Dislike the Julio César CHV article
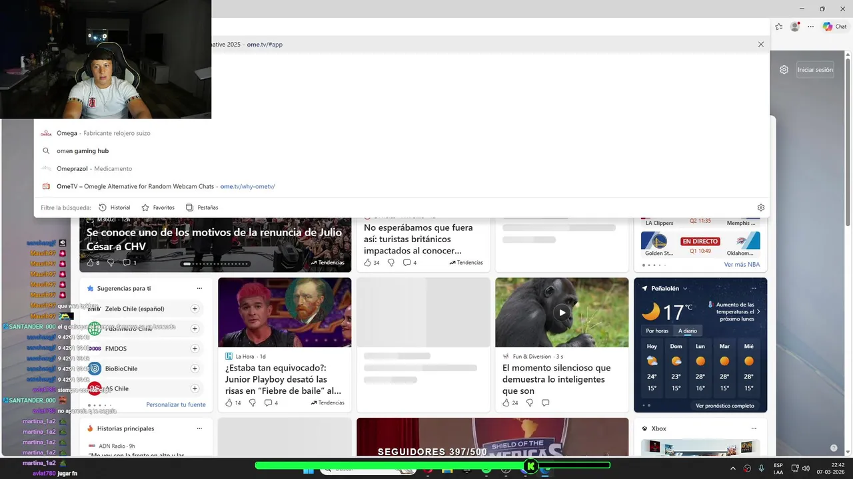 point(112,263)
